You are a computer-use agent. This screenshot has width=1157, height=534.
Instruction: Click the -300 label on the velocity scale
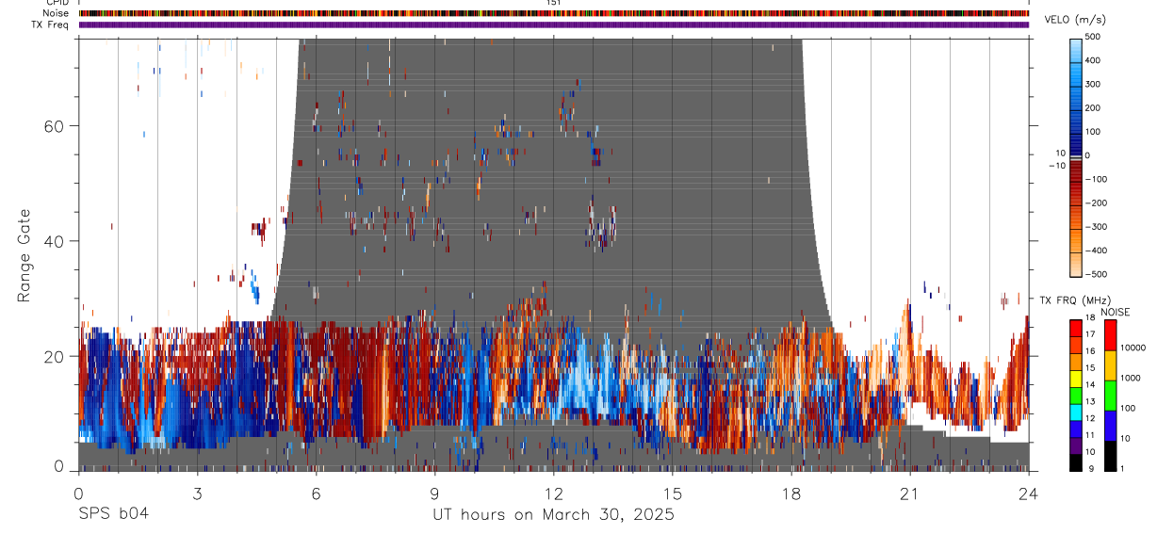[1095, 227]
